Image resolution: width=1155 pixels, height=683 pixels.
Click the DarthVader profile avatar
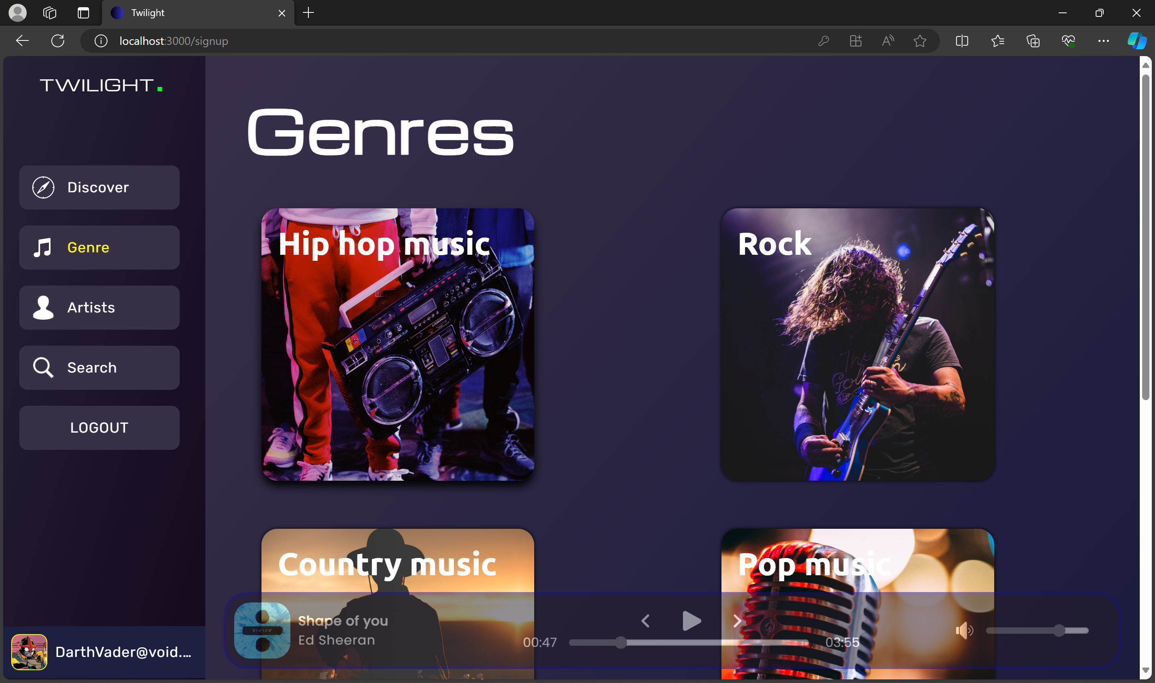point(30,652)
